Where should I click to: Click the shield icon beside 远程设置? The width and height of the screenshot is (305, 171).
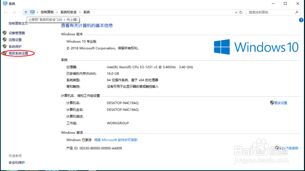5,40
